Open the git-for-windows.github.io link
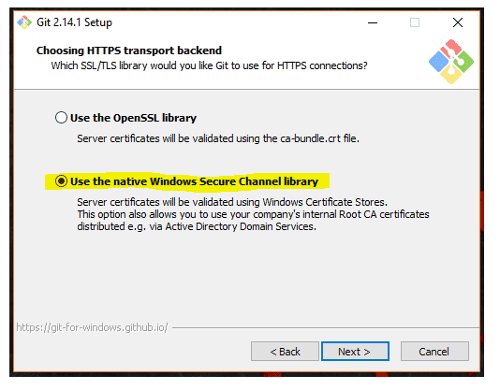This screenshot has height=390, width=500. [92, 327]
